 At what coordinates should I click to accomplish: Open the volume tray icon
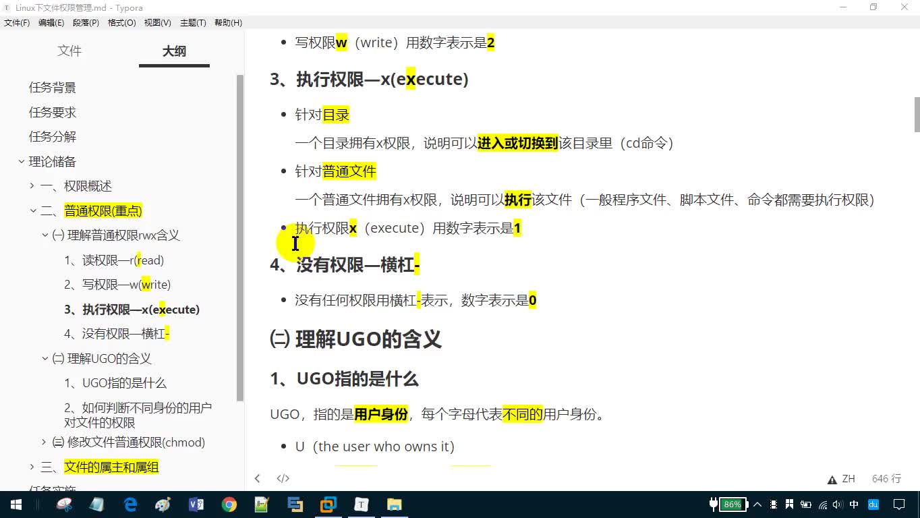[838, 505]
